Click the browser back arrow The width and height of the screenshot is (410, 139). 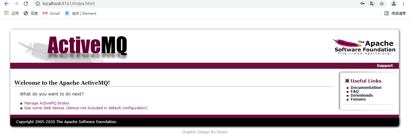click(7, 4)
